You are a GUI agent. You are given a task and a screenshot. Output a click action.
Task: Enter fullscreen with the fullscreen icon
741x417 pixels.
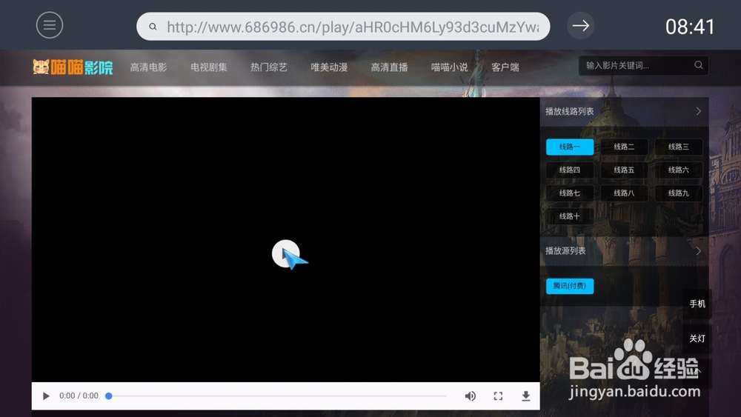498,396
